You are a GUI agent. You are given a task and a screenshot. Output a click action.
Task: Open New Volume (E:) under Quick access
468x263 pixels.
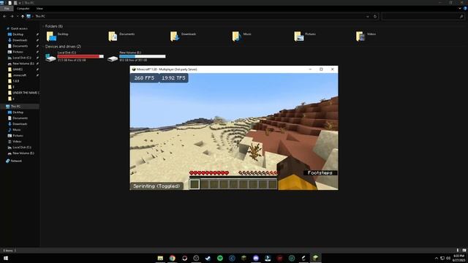(21, 64)
